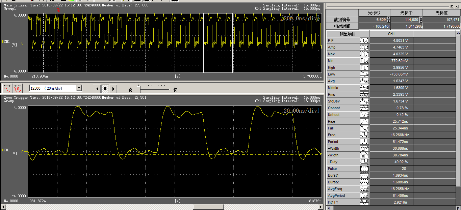The width and height of the screenshot is (461, 210).
Task: Click the Burst1 measurement icon
Action: [x=364, y=175]
